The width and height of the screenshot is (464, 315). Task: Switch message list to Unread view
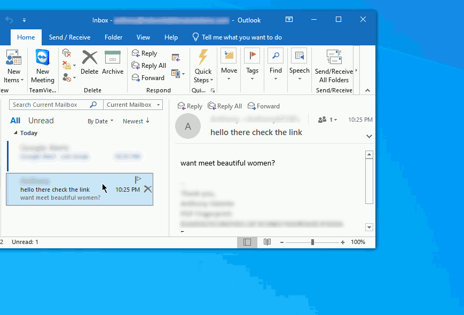(x=41, y=120)
